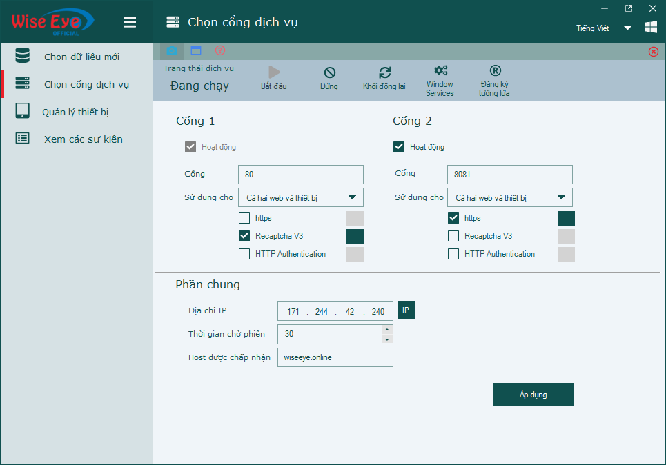Enable https for Cổng 1
Screen dimensions: 666x465
(244, 217)
